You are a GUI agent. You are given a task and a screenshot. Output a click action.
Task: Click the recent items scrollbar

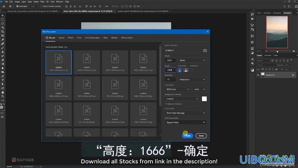pos(160,76)
